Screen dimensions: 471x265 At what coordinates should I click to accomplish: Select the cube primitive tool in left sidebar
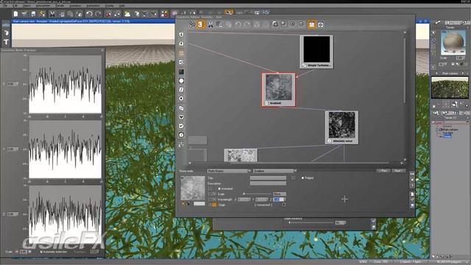pyautogui.click(x=7, y=32)
